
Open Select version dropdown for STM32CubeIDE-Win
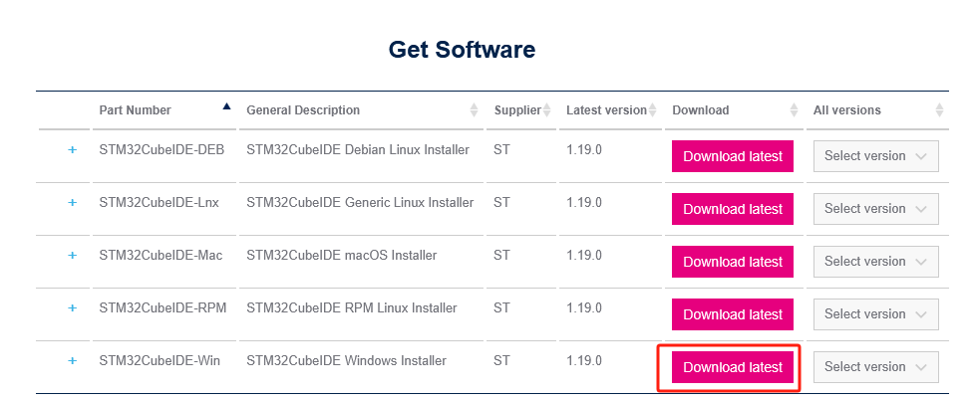(876, 367)
